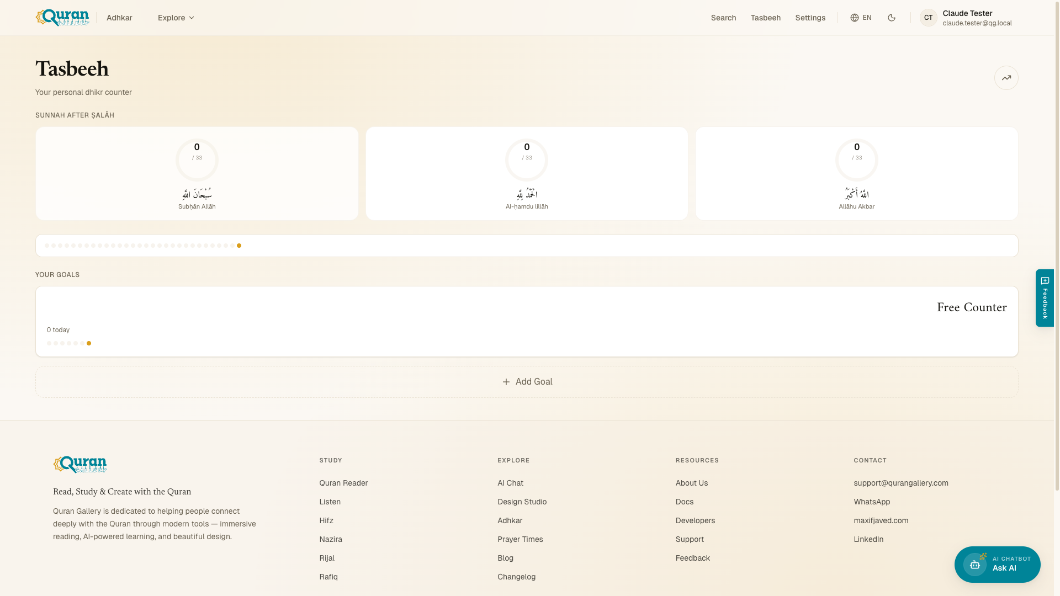Open the Design Studio footer link
This screenshot has width=1060, height=596.
[x=522, y=502]
